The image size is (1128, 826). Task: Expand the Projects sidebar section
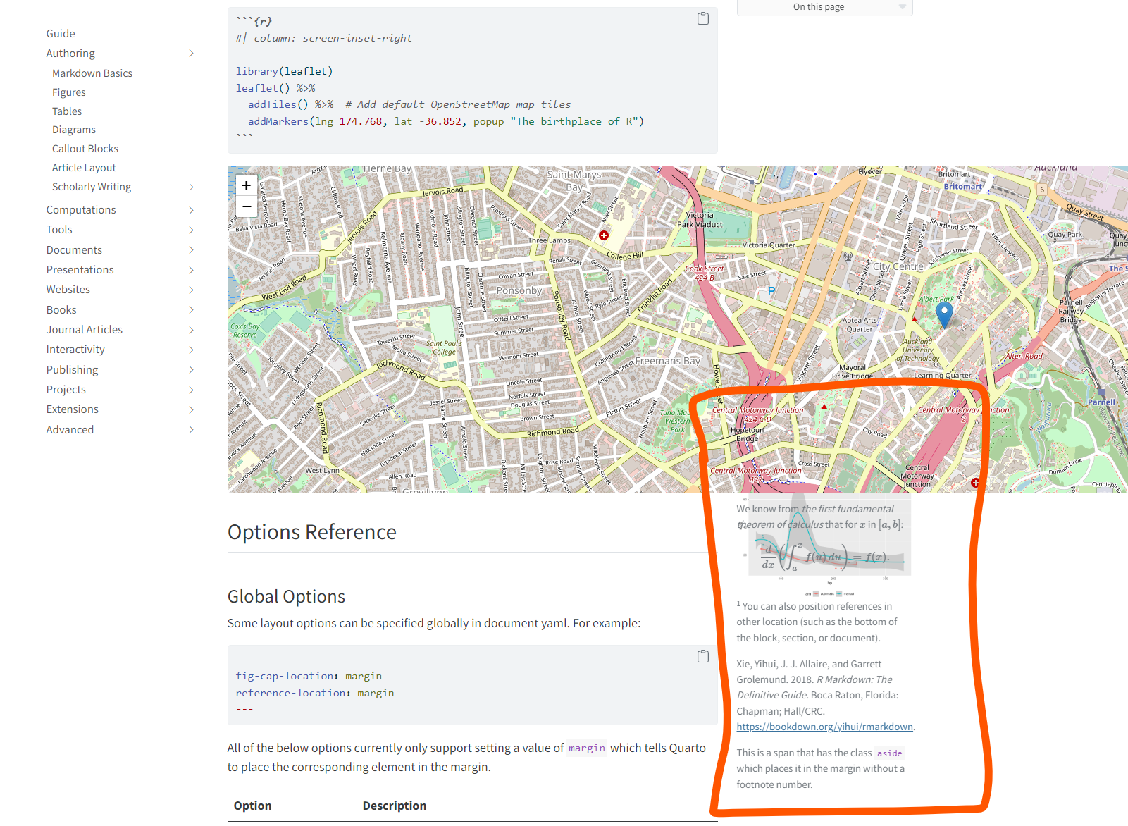point(191,389)
